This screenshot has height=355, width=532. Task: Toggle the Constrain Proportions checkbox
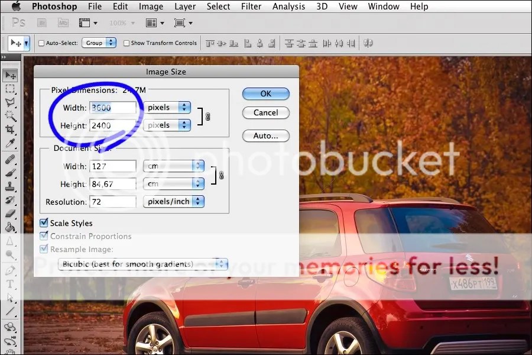44,235
